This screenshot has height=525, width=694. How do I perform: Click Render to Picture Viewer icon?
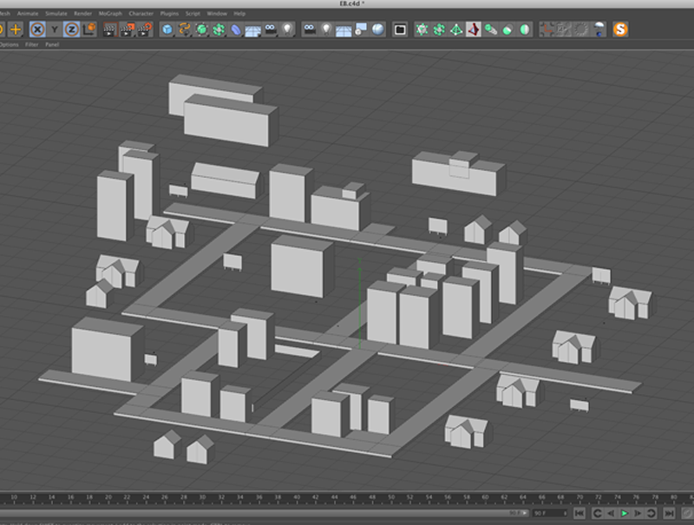click(x=127, y=30)
